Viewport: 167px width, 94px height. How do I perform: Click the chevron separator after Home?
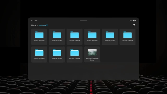coord(37,25)
